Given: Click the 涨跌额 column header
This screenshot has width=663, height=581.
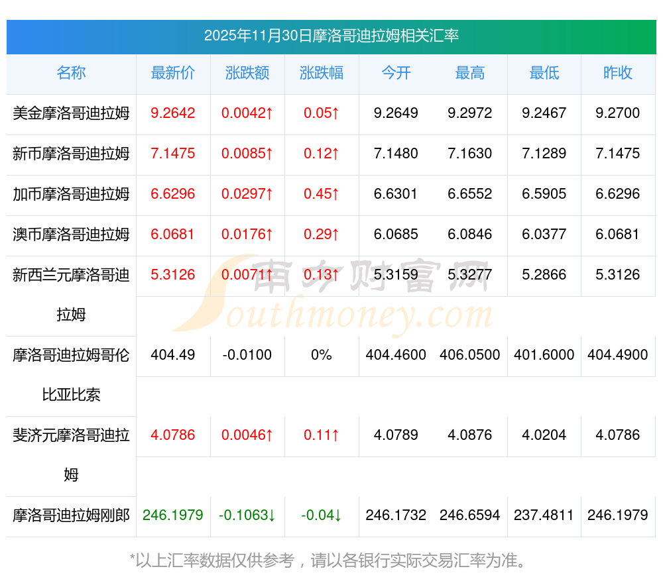Looking at the screenshot, I should 247,74.
